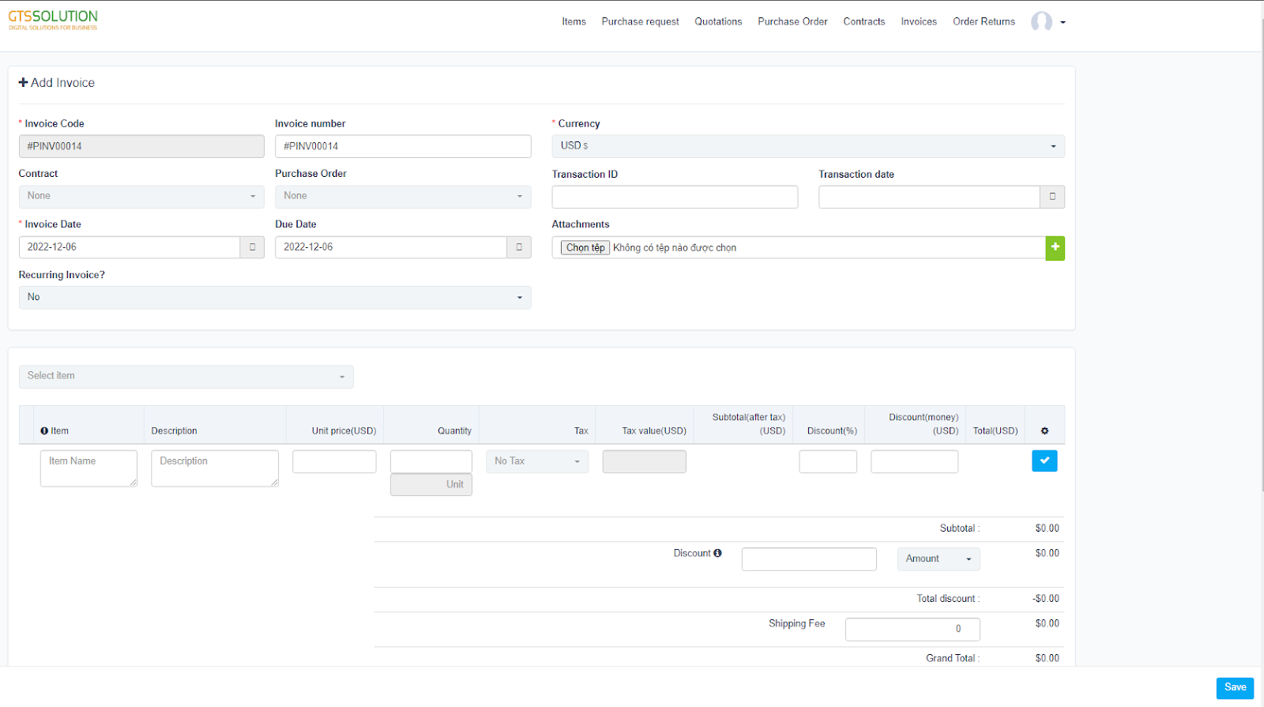Open the discount type Amount dropdown
The image size is (1264, 707).
point(938,559)
